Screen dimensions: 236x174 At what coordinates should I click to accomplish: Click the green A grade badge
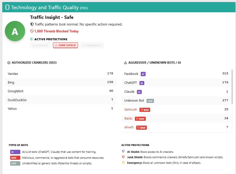point(15,31)
